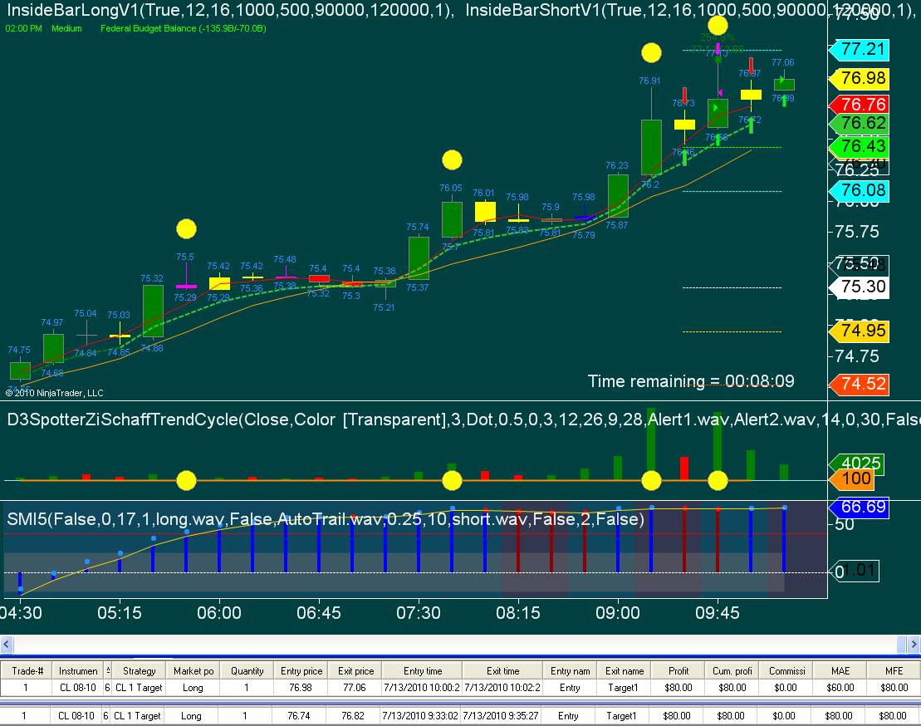Select the 7/13/2010 9:33:02 entry time cell
The height and width of the screenshot is (726, 921).
click(x=420, y=715)
